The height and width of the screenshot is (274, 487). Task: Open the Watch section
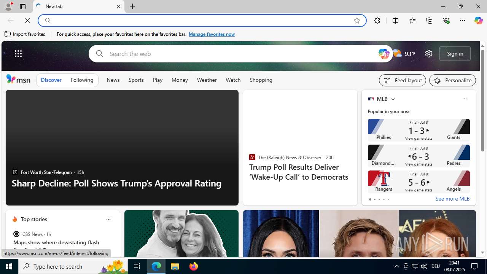[x=233, y=80]
